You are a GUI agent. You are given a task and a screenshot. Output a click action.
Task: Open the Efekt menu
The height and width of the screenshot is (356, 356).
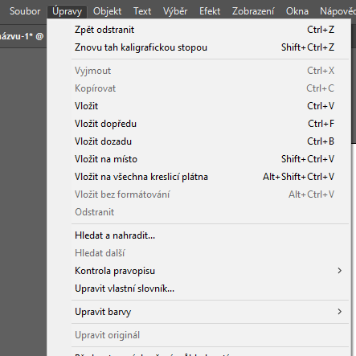click(x=210, y=11)
